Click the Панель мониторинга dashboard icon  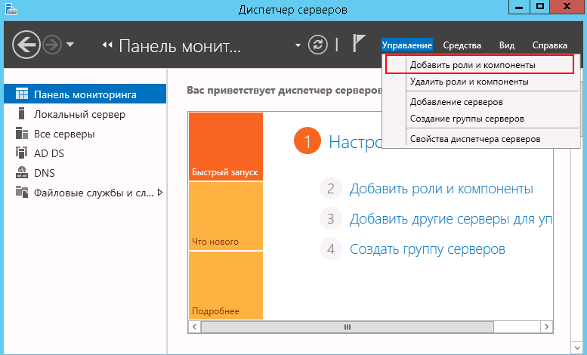(22, 94)
